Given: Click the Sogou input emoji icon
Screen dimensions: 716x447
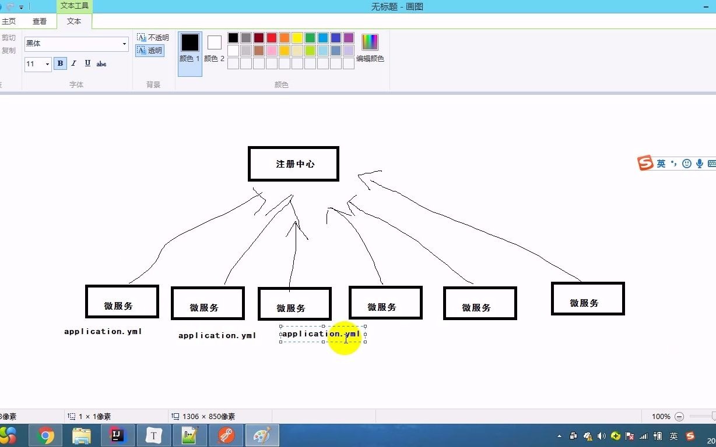Looking at the screenshot, I should tap(686, 164).
